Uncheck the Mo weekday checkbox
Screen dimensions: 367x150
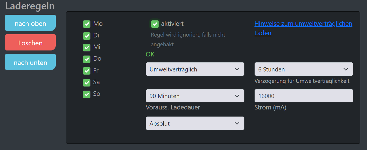(87, 24)
